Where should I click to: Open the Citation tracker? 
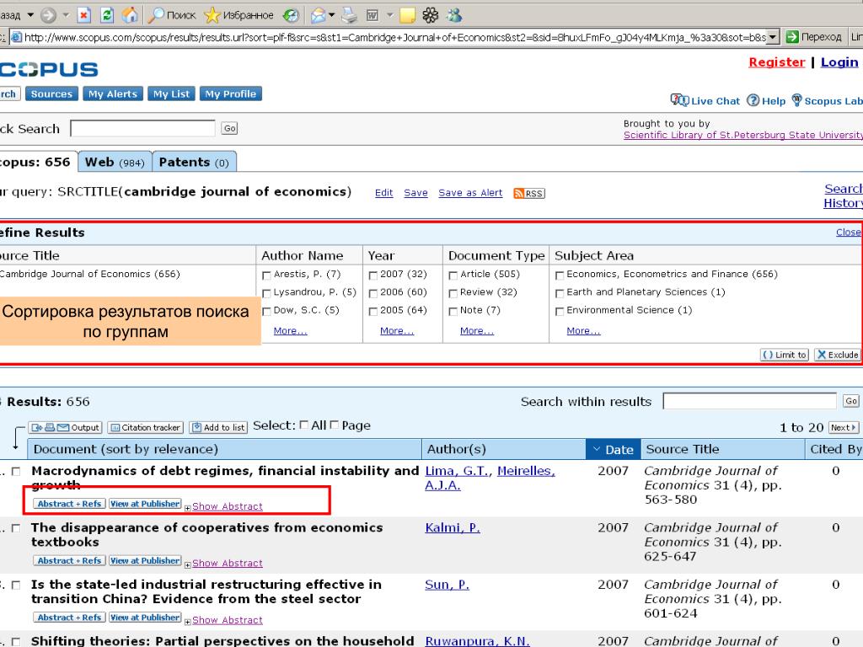(x=145, y=427)
